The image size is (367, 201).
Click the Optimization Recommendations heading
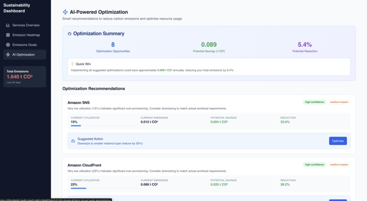click(x=94, y=89)
